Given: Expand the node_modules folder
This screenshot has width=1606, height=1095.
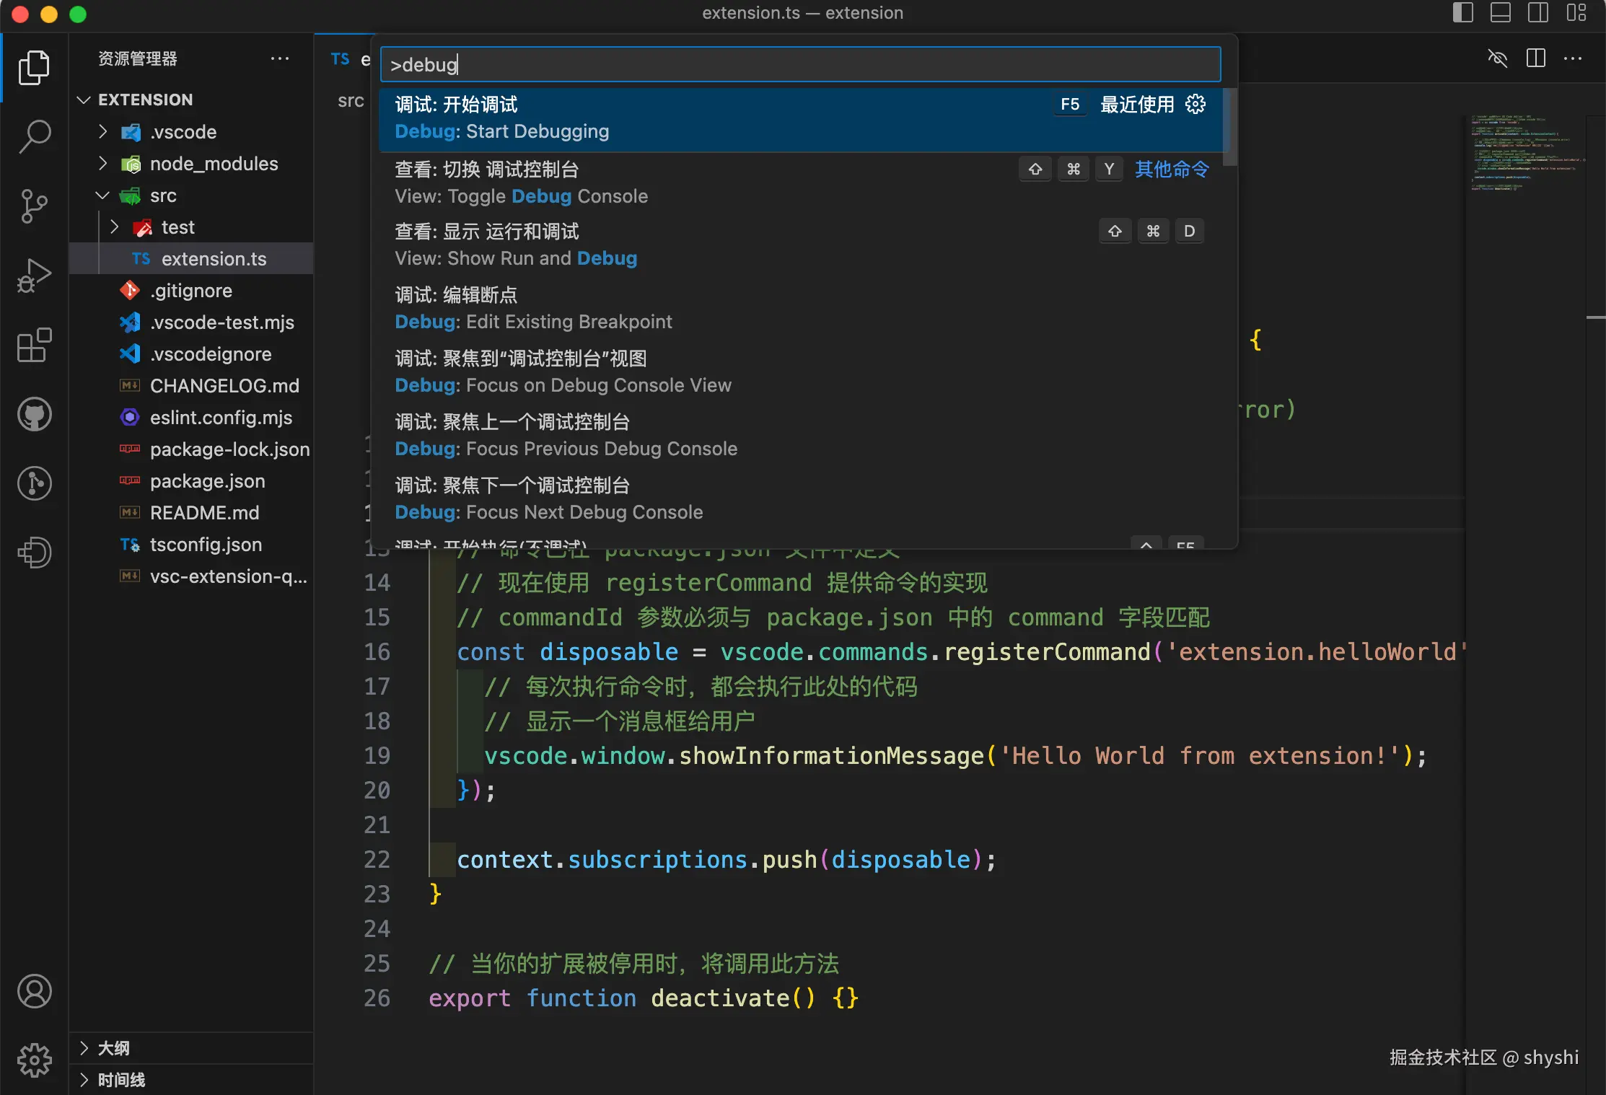Looking at the screenshot, I should pyautogui.click(x=213, y=164).
